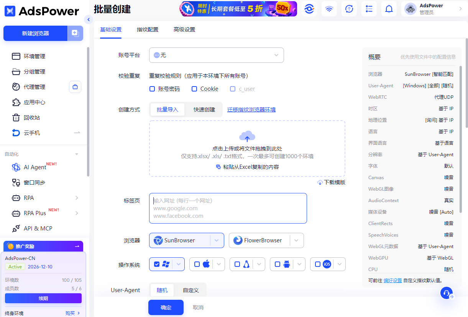This screenshot has width=468, height=317.
Task: Open the 账号平台 dropdown
Action: tap(217, 55)
